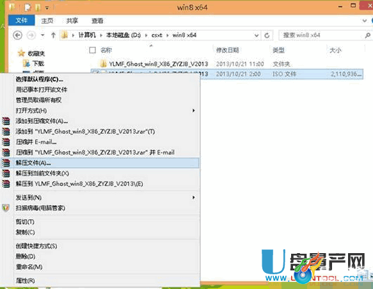Viewport: 373px width, 289px height.
Task: Click the WinRAR icon beside 解压到当前文件夹(X)
Action: [6, 174]
